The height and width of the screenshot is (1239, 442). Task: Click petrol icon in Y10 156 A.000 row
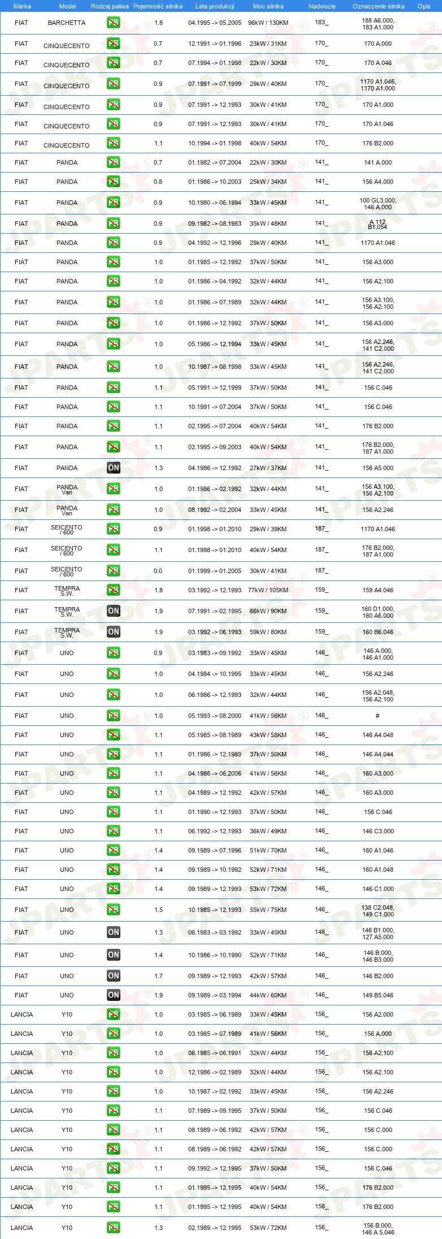[113, 1034]
